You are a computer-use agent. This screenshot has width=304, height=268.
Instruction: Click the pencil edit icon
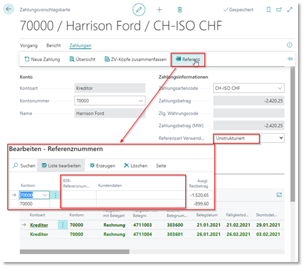point(139,9)
